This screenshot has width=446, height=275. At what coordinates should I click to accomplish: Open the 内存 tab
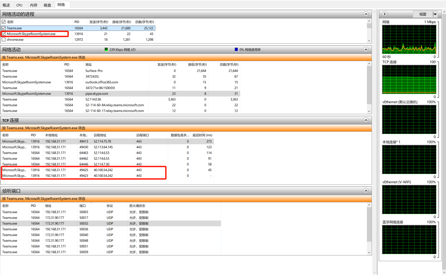pyautogui.click(x=34, y=5)
